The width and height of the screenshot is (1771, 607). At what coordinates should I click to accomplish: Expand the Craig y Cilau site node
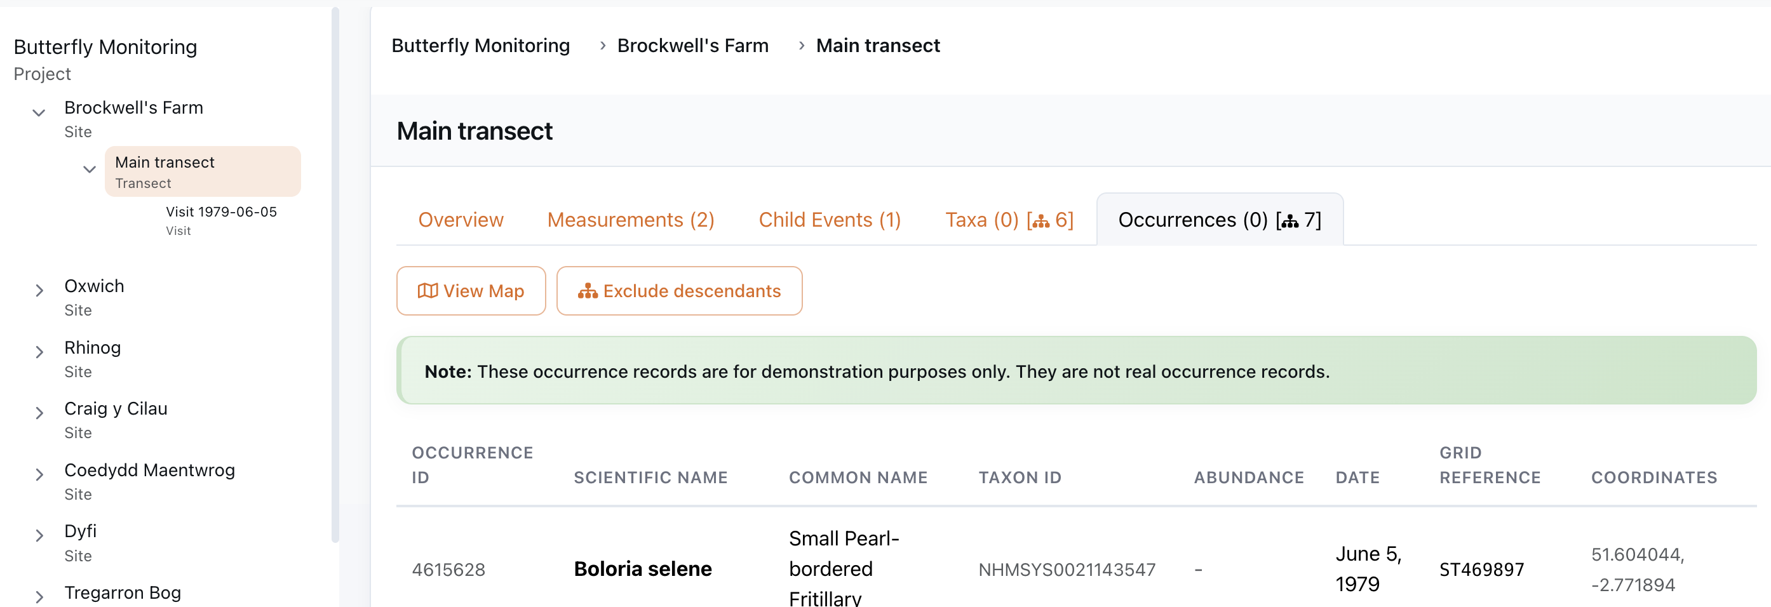[x=38, y=413]
